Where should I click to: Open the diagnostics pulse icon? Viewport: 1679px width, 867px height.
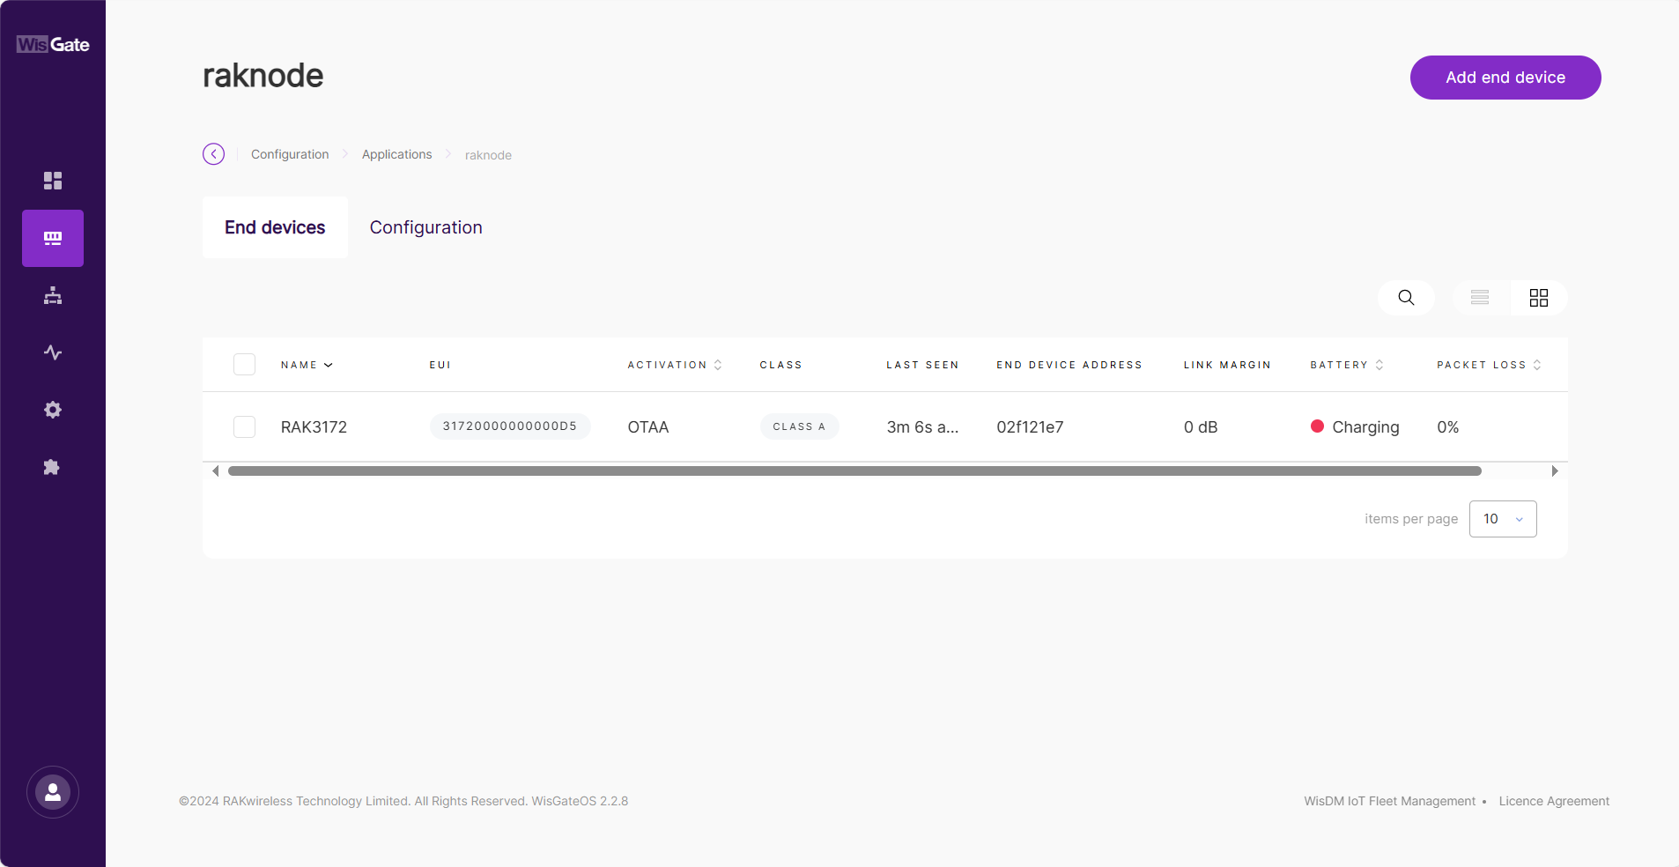53,352
